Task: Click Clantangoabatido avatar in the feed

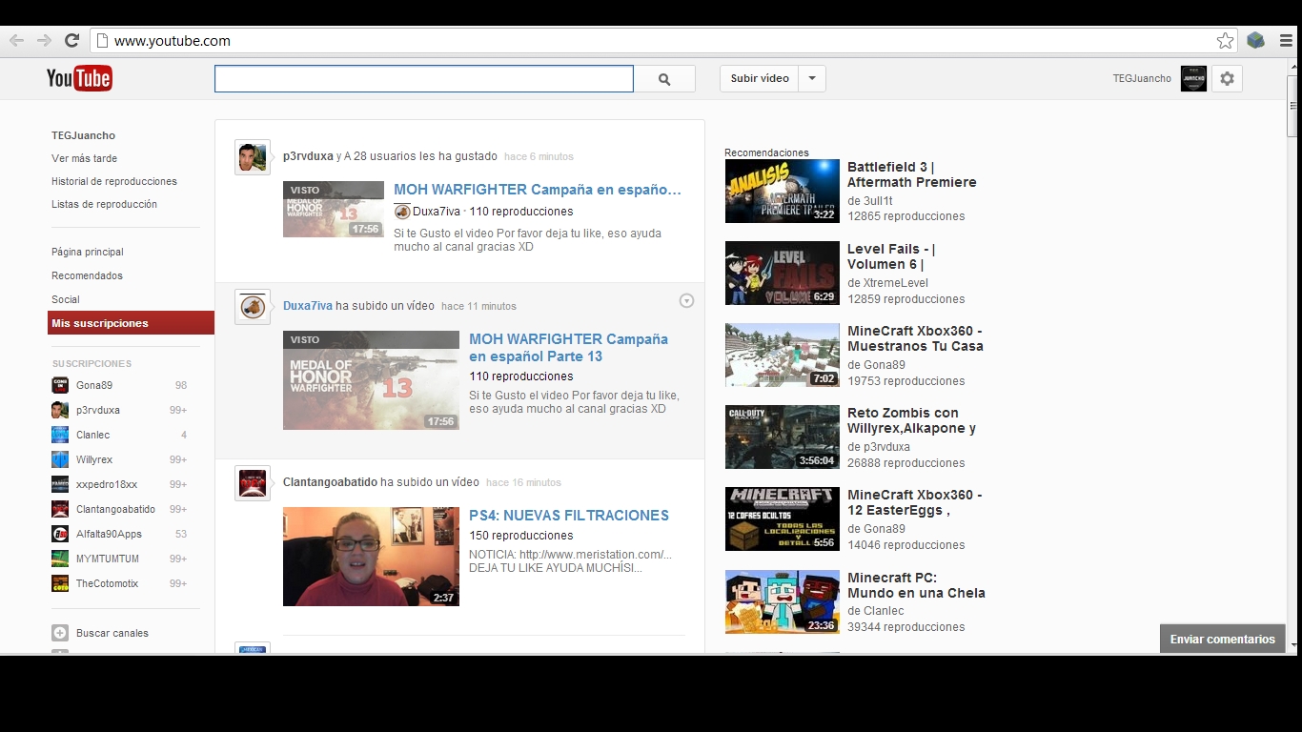Action: (253, 483)
